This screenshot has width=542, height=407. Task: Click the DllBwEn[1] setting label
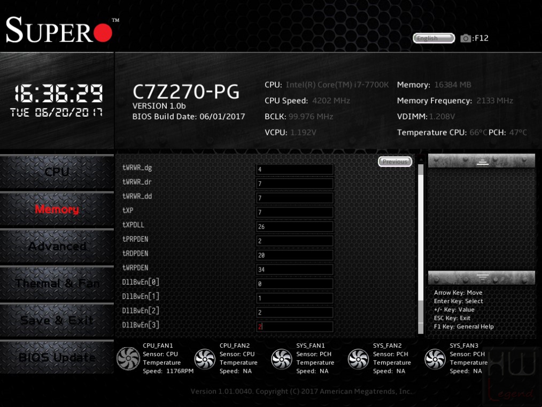coord(141,296)
